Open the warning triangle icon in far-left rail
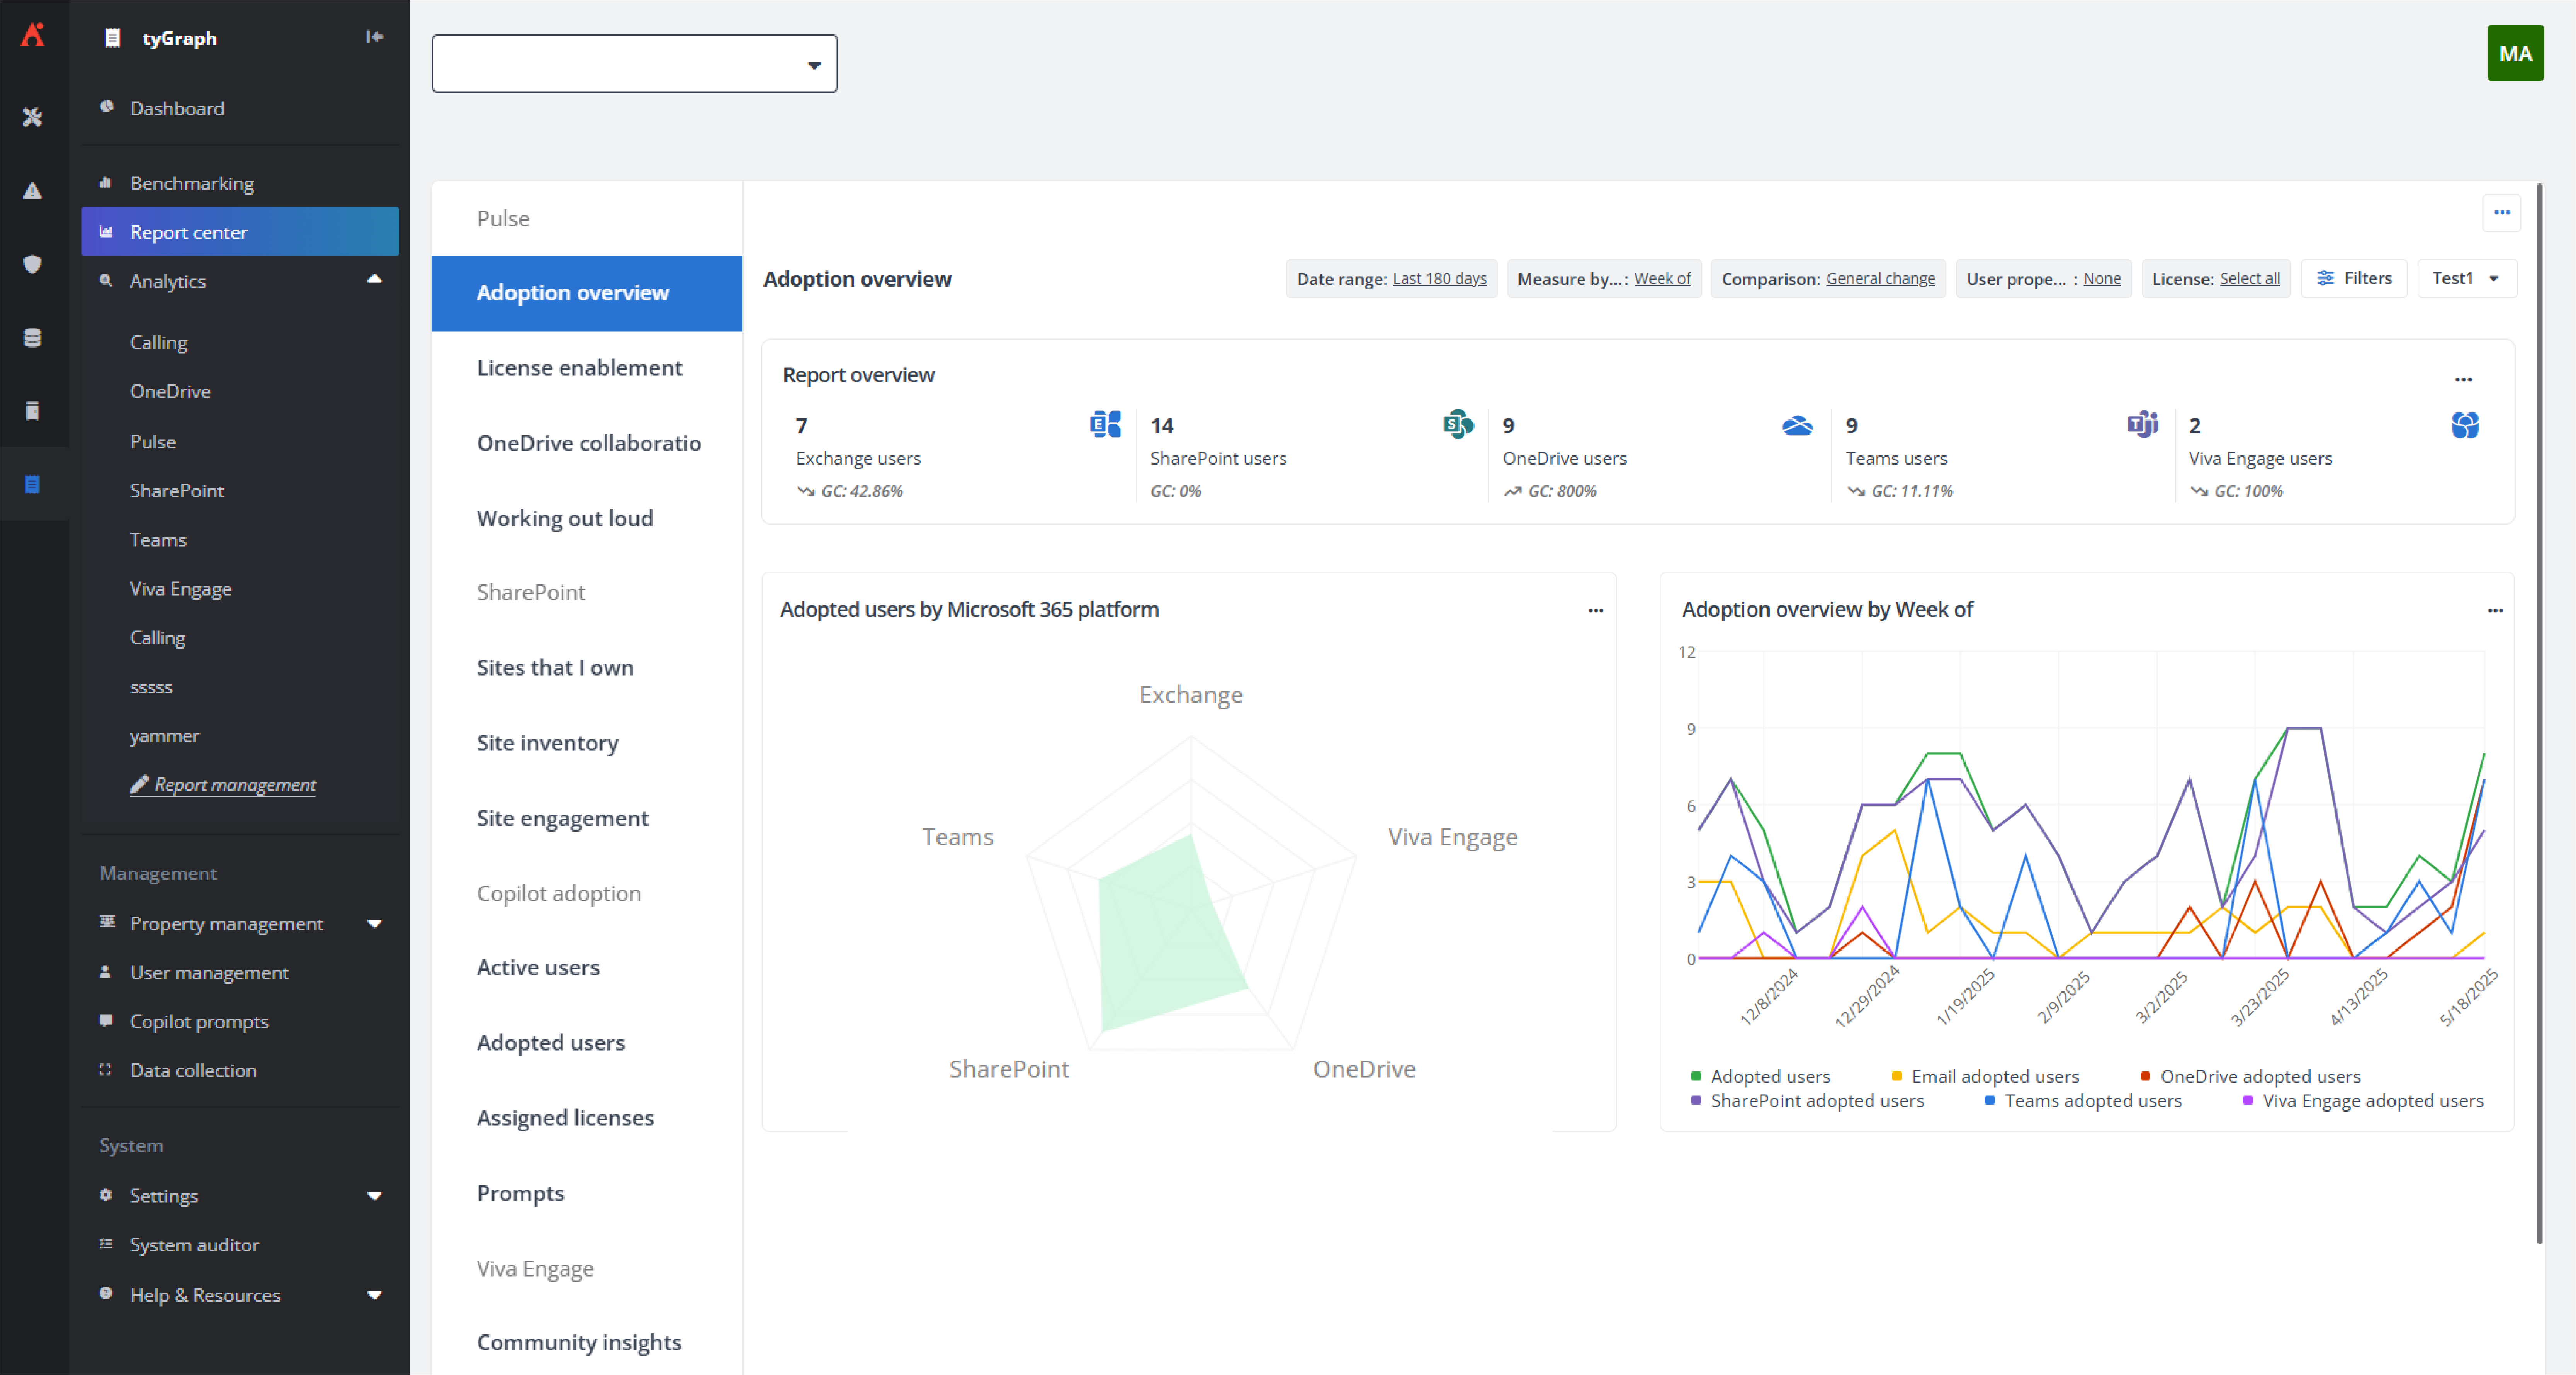Image resolution: width=2576 pixels, height=1375 pixels. click(x=33, y=191)
